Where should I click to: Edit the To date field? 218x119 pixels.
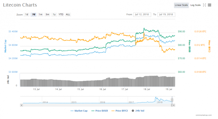166,14
